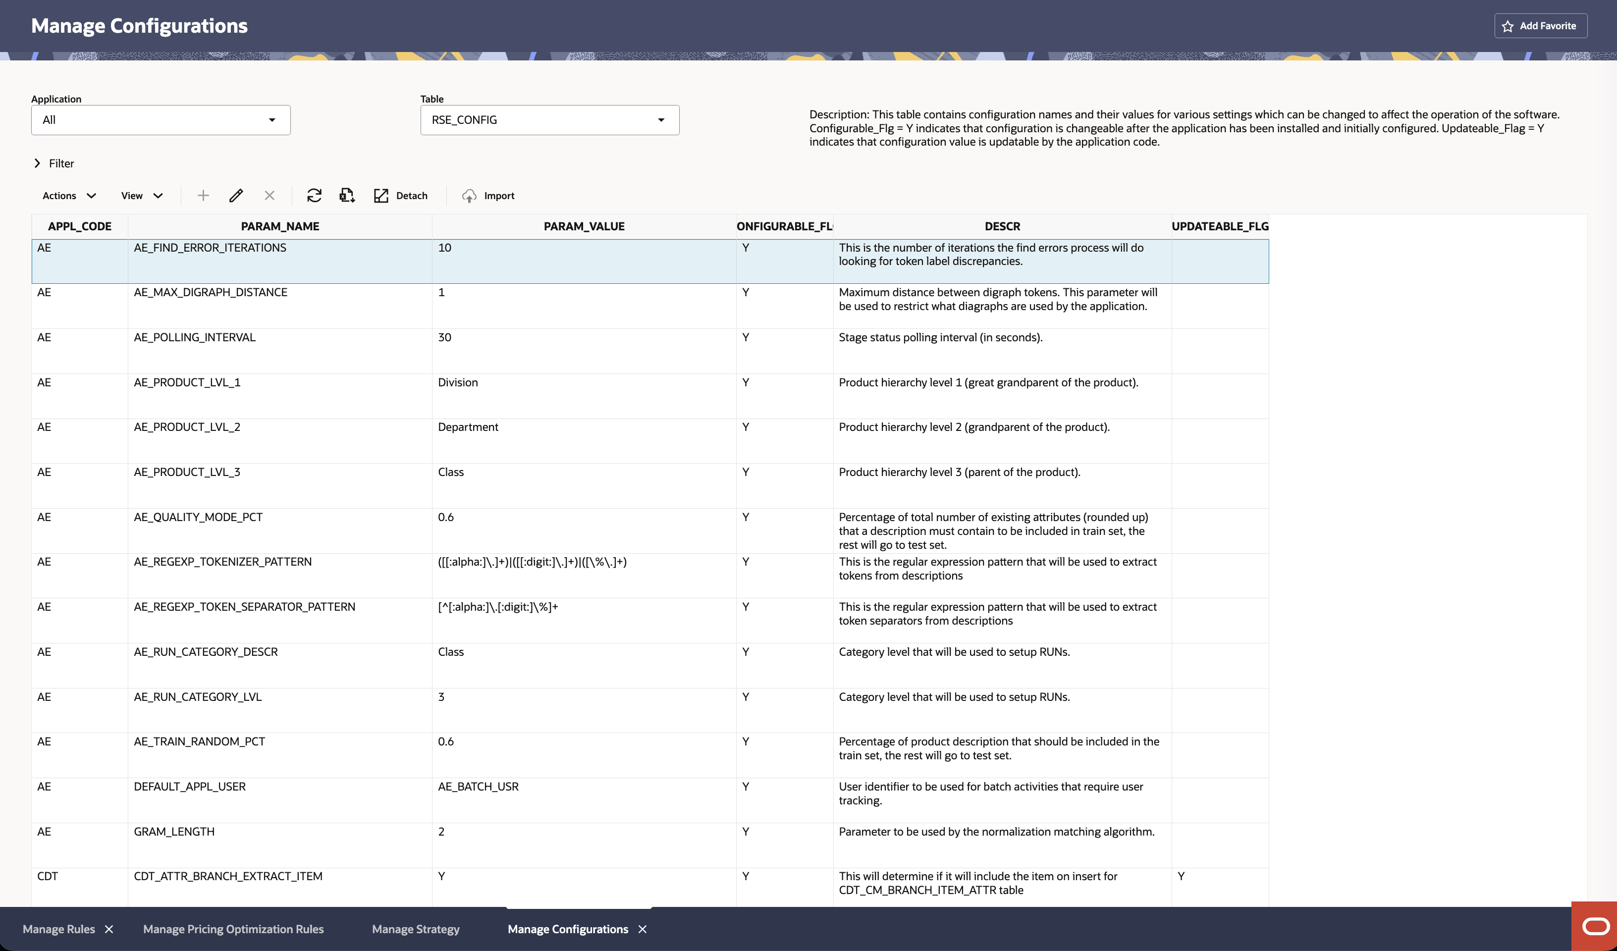Click the UPDATEABLE_FLG column header

pyautogui.click(x=1220, y=226)
